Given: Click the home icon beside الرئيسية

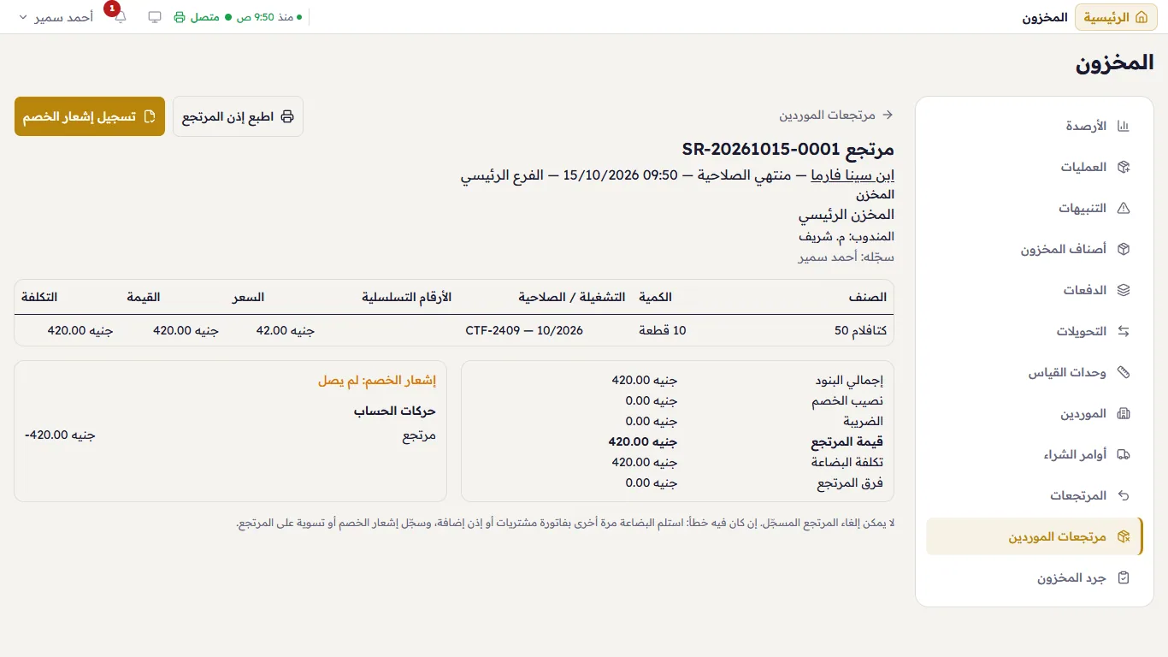Looking at the screenshot, I should click(x=1141, y=17).
